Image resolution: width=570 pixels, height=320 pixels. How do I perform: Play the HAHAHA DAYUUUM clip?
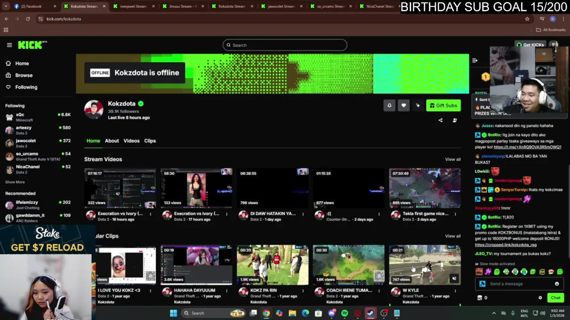coord(196,265)
